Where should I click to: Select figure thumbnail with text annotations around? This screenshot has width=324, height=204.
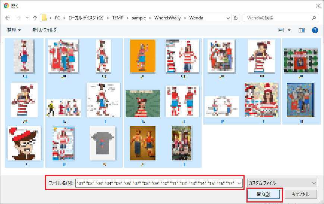coord(103,100)
